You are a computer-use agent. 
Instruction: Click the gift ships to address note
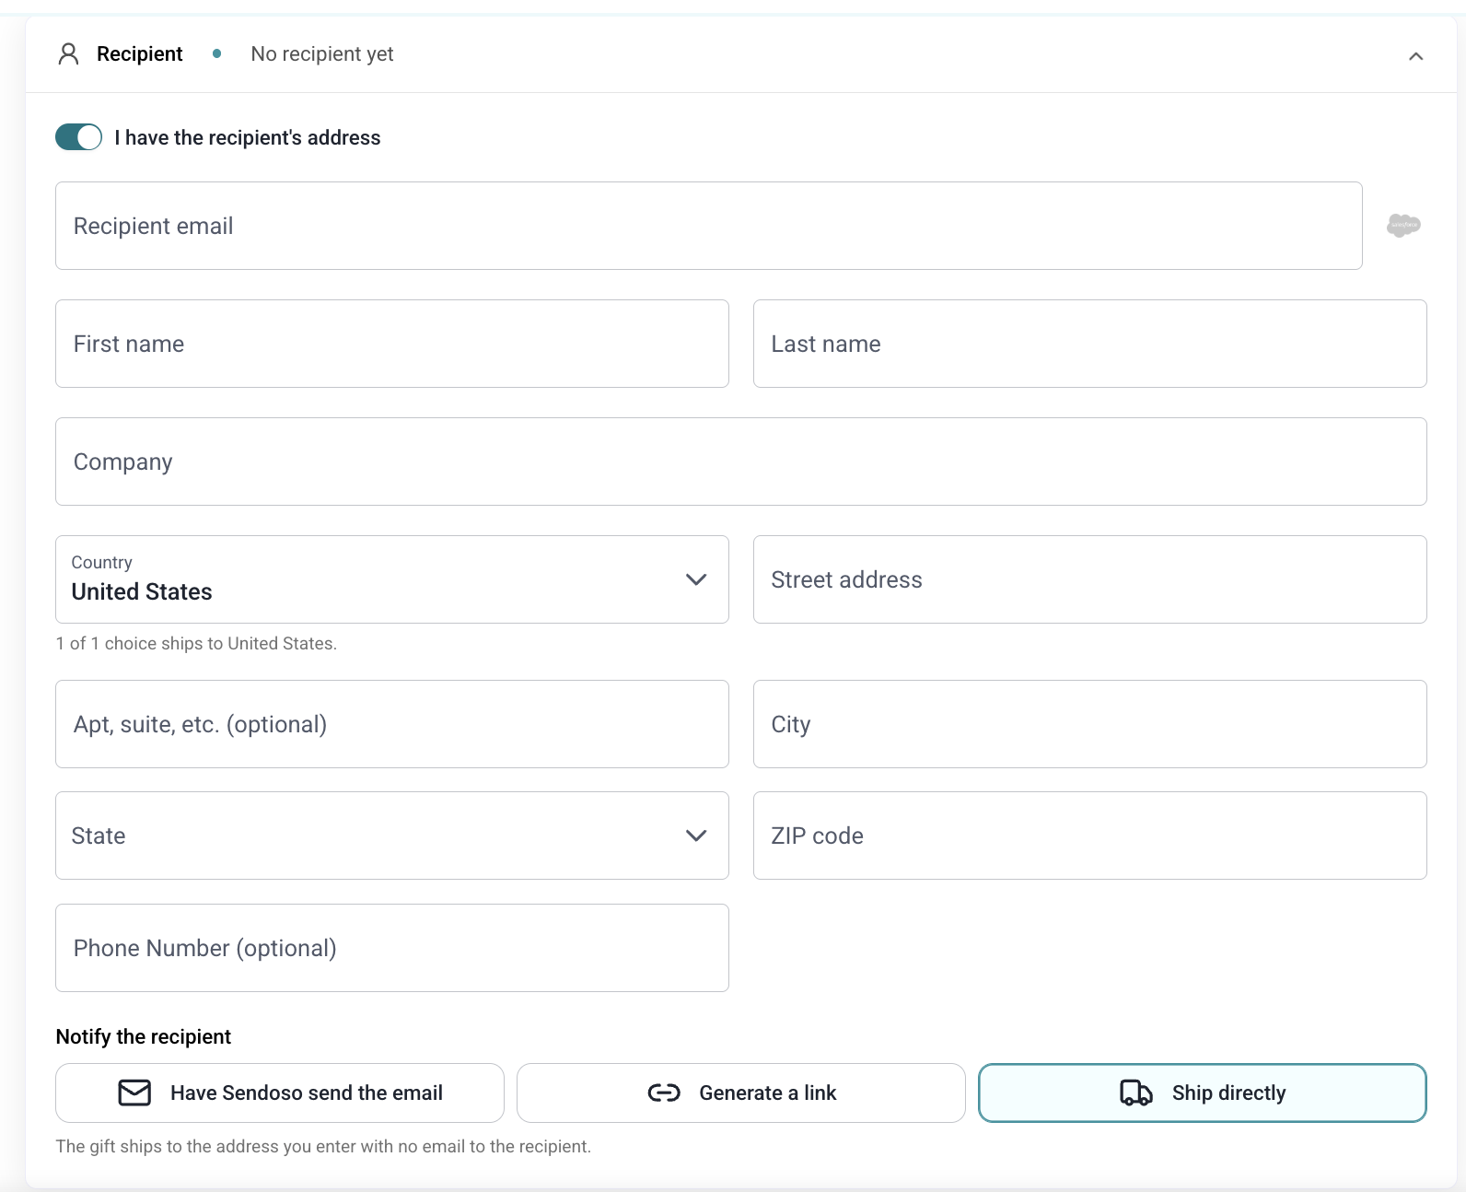click(x=323, y=1146)
